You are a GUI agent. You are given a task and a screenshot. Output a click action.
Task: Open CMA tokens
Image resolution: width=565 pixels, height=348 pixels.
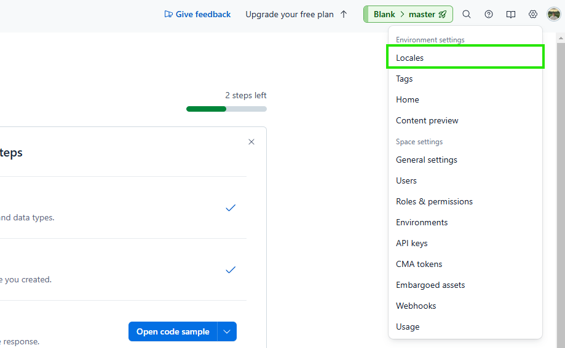465,264
